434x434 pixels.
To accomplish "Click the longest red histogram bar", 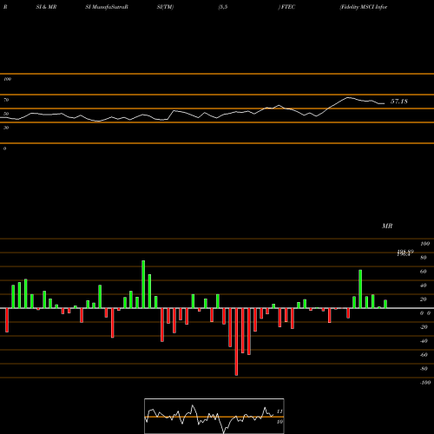I will point(236,342).
